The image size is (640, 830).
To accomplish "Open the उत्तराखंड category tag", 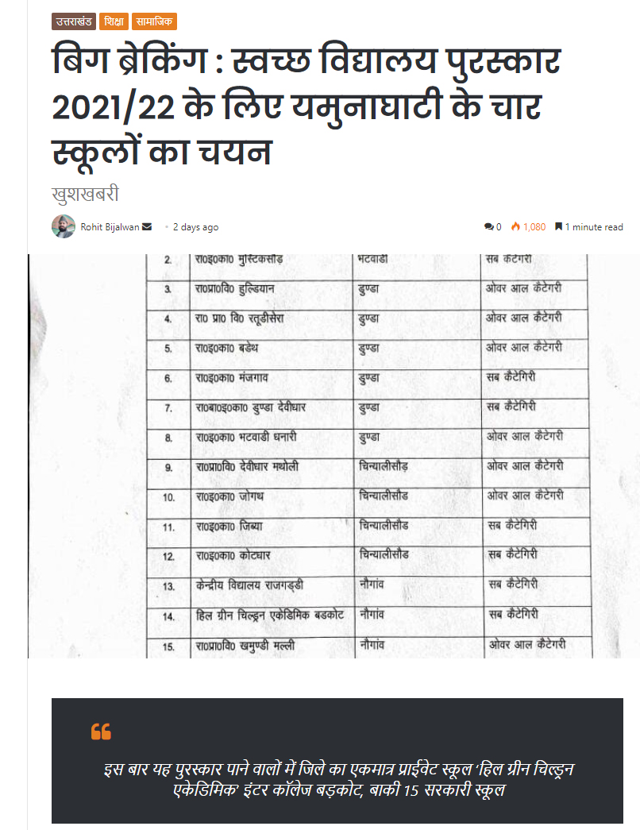I will pyautogui.click(x=74, y=22).
